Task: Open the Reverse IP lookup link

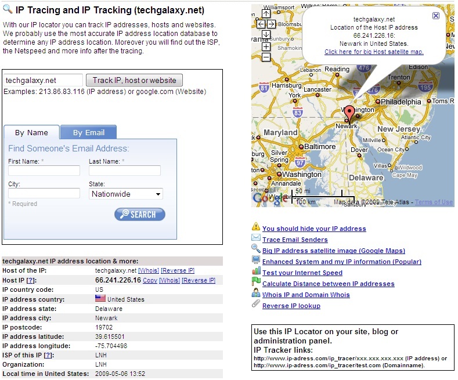Action: 291,306
